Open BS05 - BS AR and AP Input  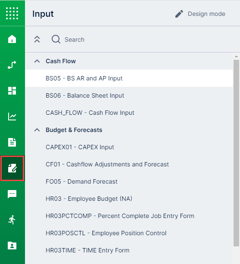[x=129, y=78]
